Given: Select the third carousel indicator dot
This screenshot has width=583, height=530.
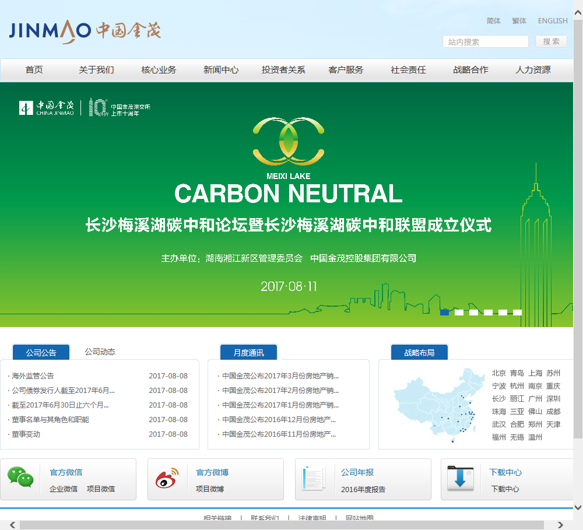Looking at the screenshot, I should pos(473,313).
